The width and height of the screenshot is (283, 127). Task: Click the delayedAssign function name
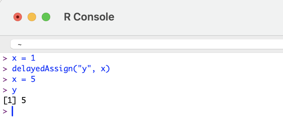point(42,69)
